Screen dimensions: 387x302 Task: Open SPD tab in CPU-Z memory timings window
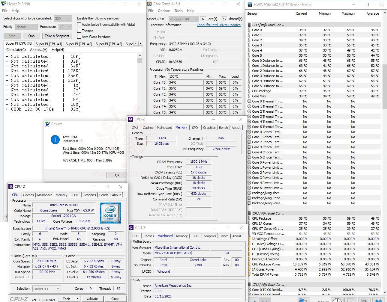pyautogui.click(x=195, y=128)
